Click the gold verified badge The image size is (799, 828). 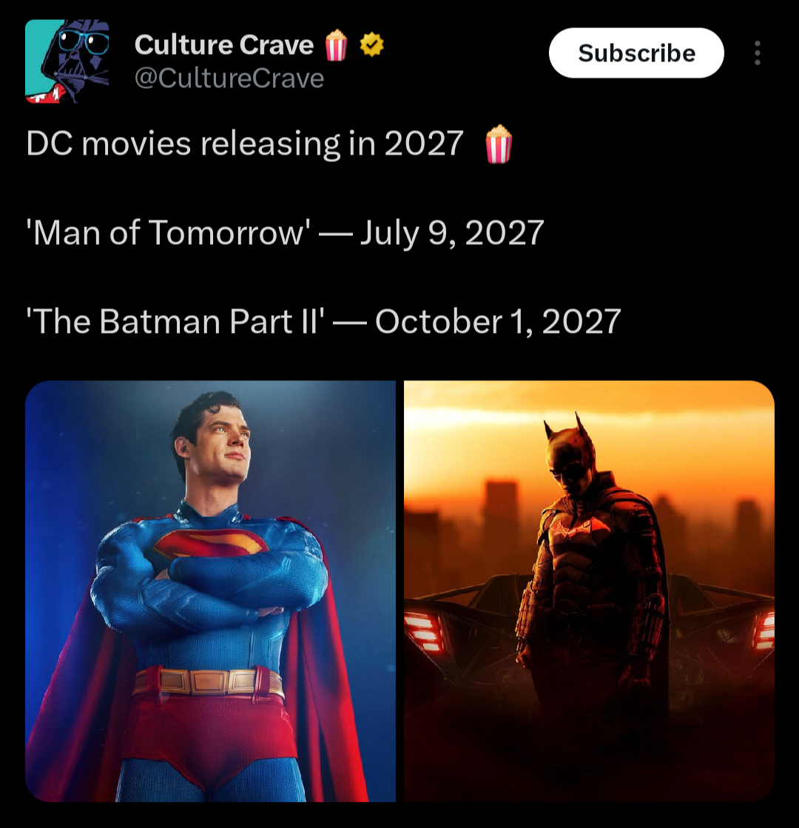[x=372, y=44]
